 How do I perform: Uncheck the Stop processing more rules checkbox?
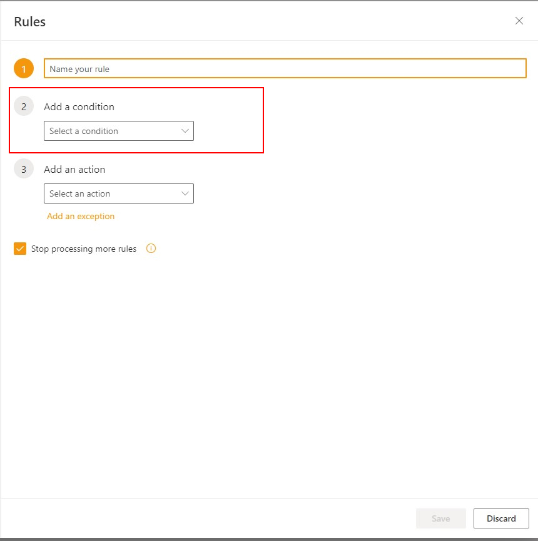point(20,249)
